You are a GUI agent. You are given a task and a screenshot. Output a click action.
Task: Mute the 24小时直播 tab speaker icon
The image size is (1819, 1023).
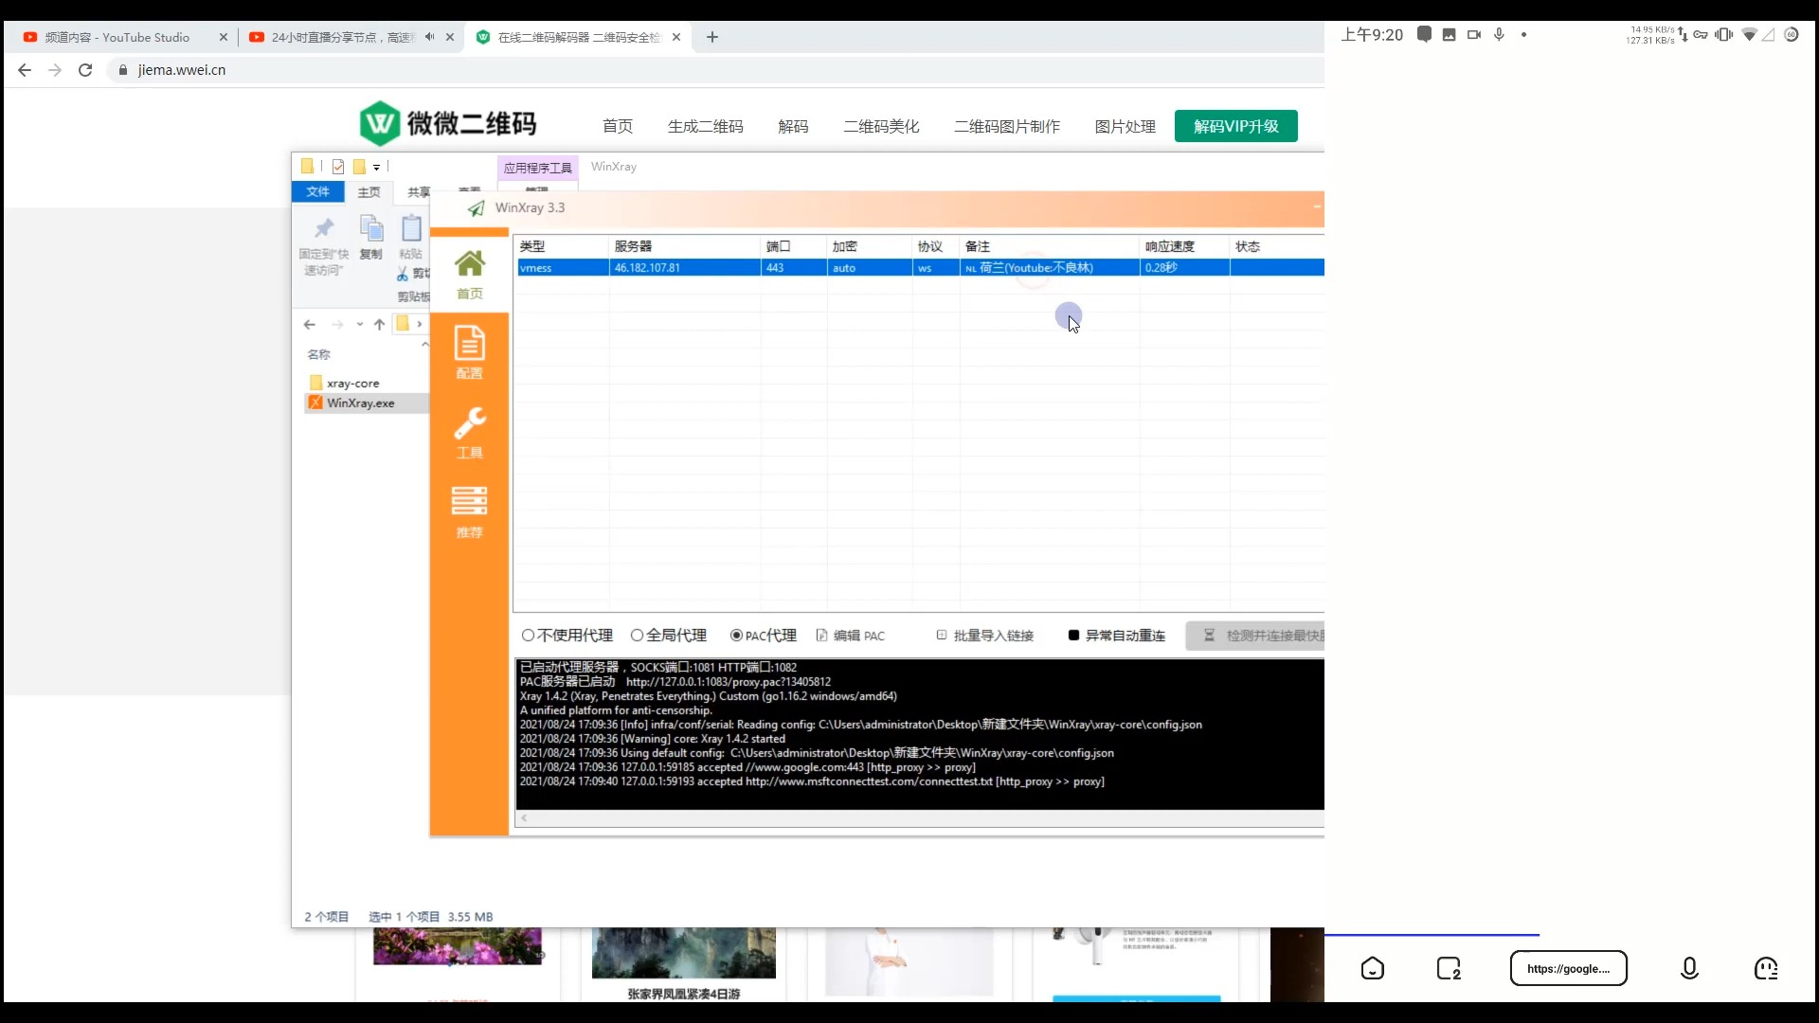click(x=429, y=37)
